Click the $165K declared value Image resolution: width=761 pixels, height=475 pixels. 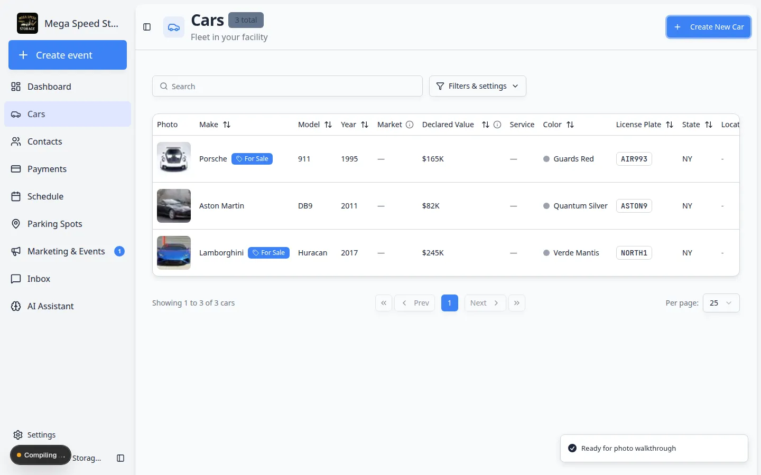[433, 159]
